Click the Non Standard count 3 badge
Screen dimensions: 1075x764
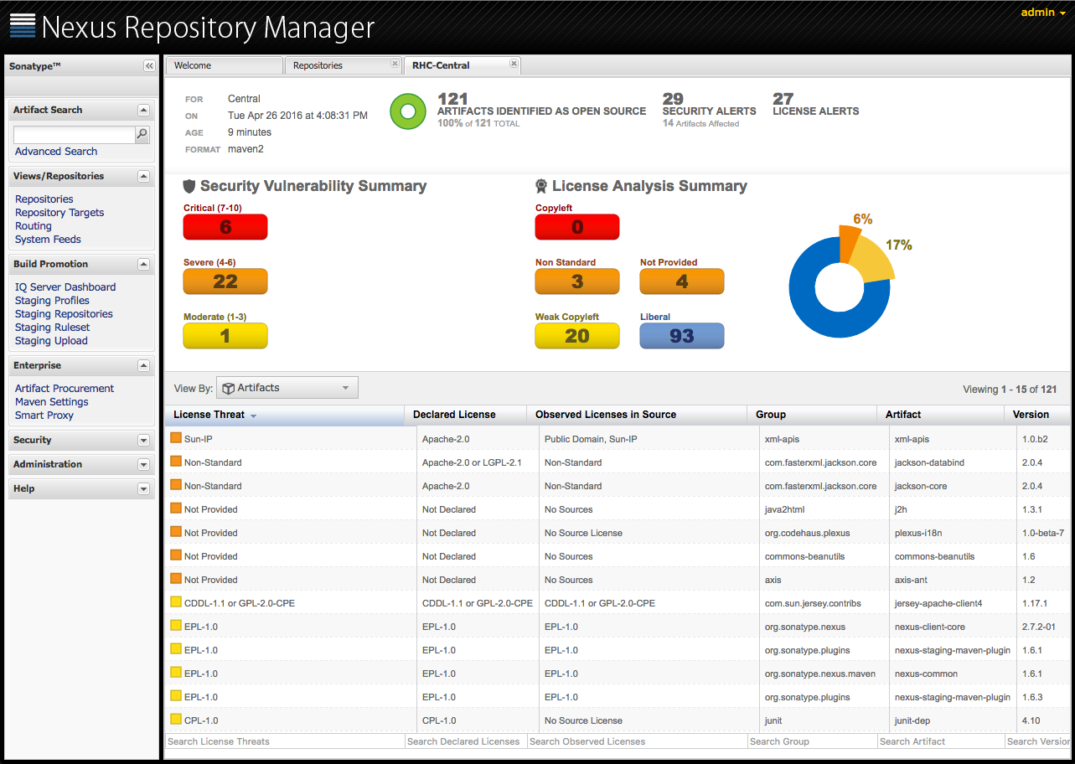click(577, 281)
